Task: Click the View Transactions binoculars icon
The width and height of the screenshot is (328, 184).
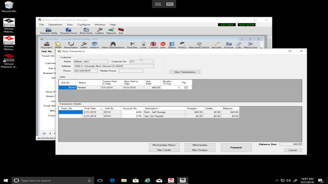Action: point(113,45)
